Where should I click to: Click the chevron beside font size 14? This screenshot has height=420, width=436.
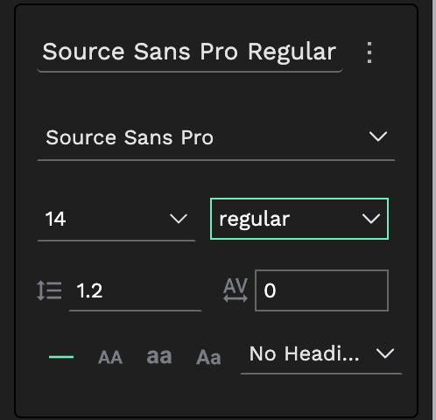pos(179,219)
